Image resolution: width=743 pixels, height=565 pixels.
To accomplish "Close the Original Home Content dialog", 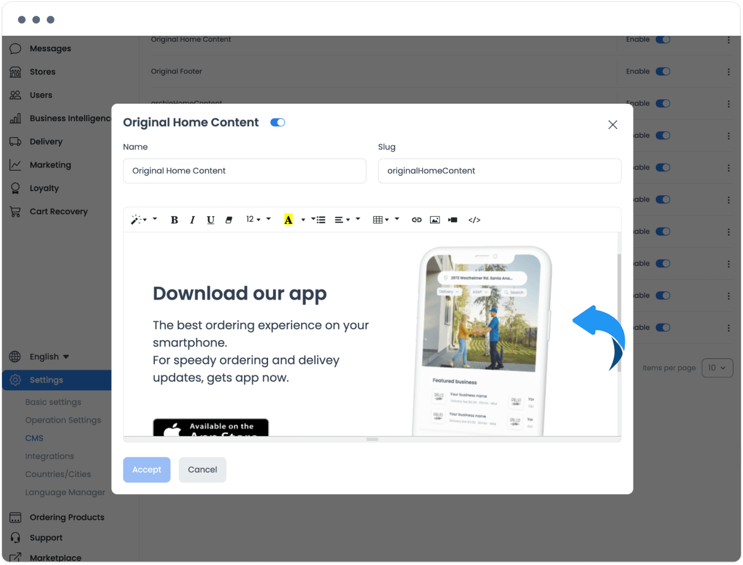I will click(x=613, y=125).
